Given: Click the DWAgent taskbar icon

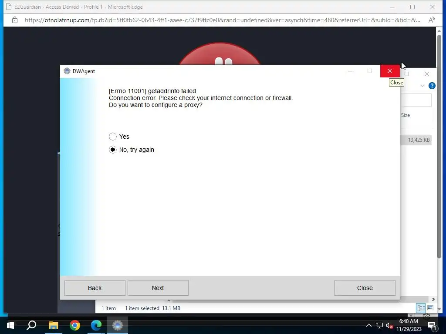Looking at the screenshot, I should [x=118, y=325].
